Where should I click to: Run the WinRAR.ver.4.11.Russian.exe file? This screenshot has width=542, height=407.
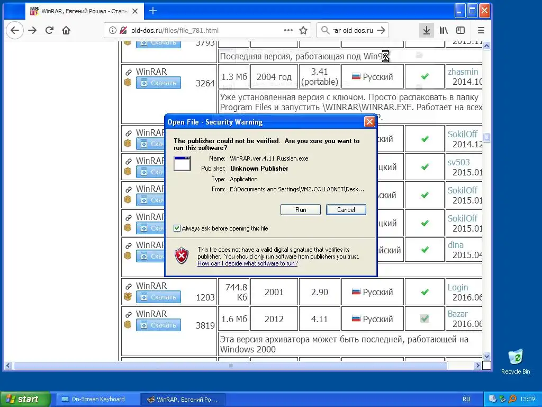click(x=301, y=210)
